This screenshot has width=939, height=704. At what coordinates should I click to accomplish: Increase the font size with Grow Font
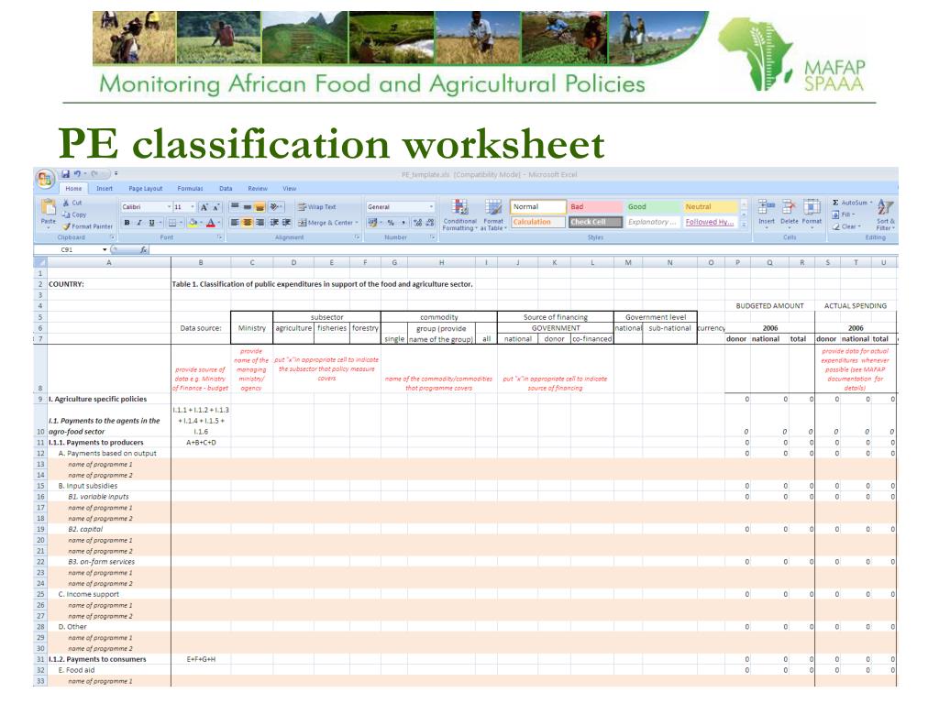pyautogui.click(x=204, y=207)
